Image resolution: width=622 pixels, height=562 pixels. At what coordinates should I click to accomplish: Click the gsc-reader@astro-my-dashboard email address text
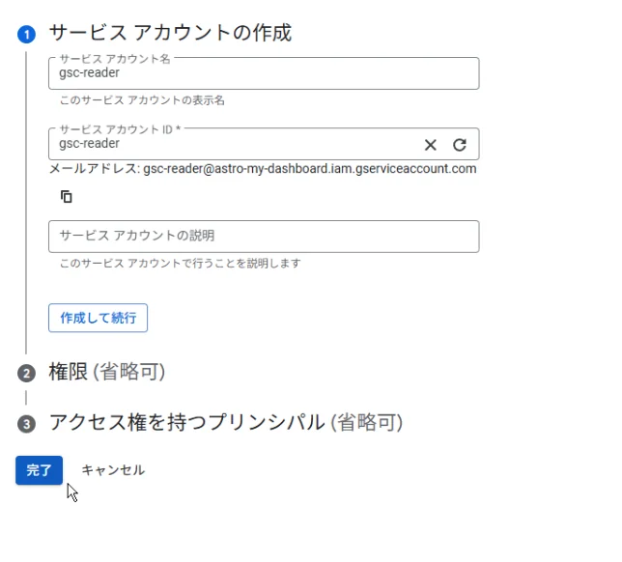310,169
